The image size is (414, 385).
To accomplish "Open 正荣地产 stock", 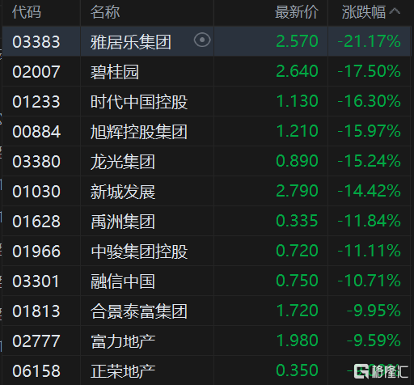I will [123, 371].
